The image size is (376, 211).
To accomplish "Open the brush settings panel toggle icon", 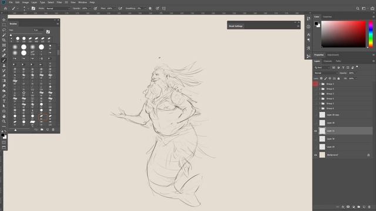I will (33, 8).
